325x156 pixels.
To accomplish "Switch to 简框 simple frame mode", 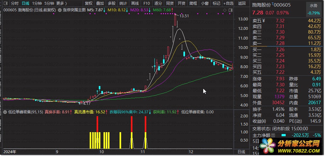I will (x=193, y=3).
